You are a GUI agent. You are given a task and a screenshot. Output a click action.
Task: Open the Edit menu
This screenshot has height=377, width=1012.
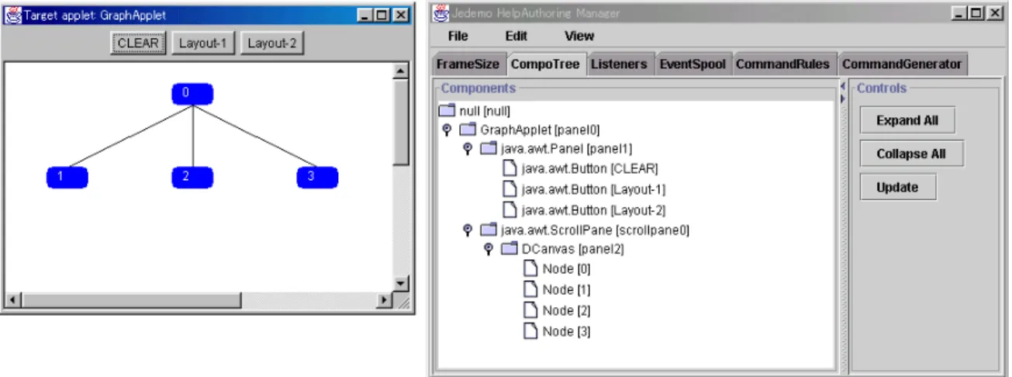[516, 36]
